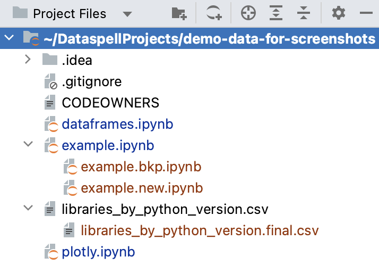This screenshot has width=379, height=265.
Task: Select plotly.ipynb in the tree
Action: (98, 251)
